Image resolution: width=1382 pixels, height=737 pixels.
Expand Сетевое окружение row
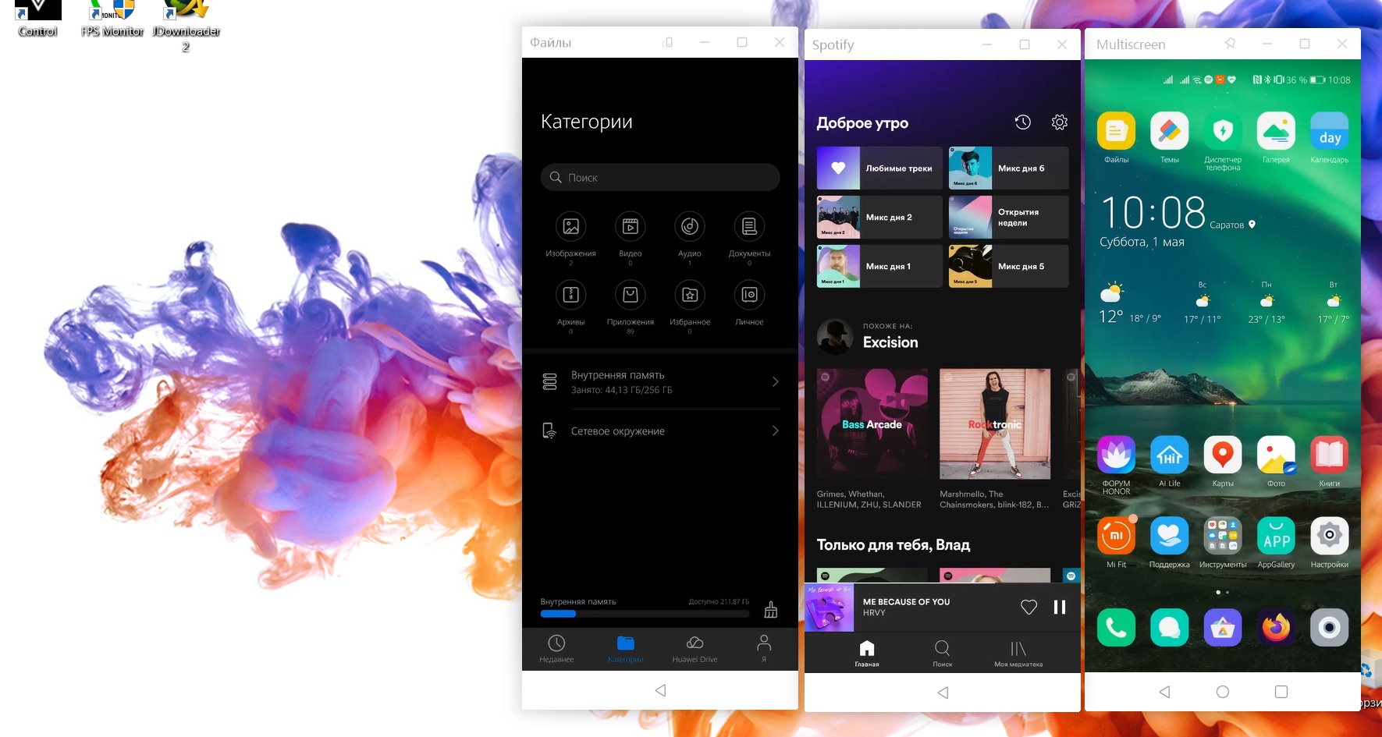660,431
